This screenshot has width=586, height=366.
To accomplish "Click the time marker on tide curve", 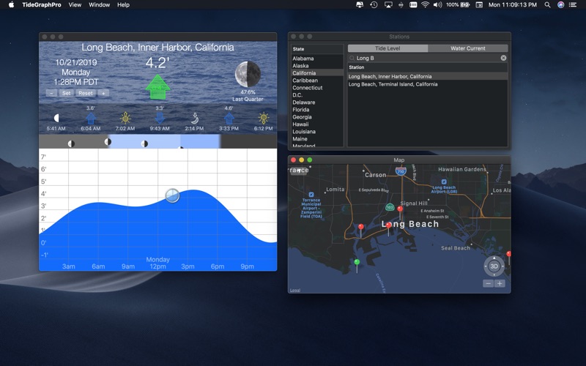I will point(172,195).
